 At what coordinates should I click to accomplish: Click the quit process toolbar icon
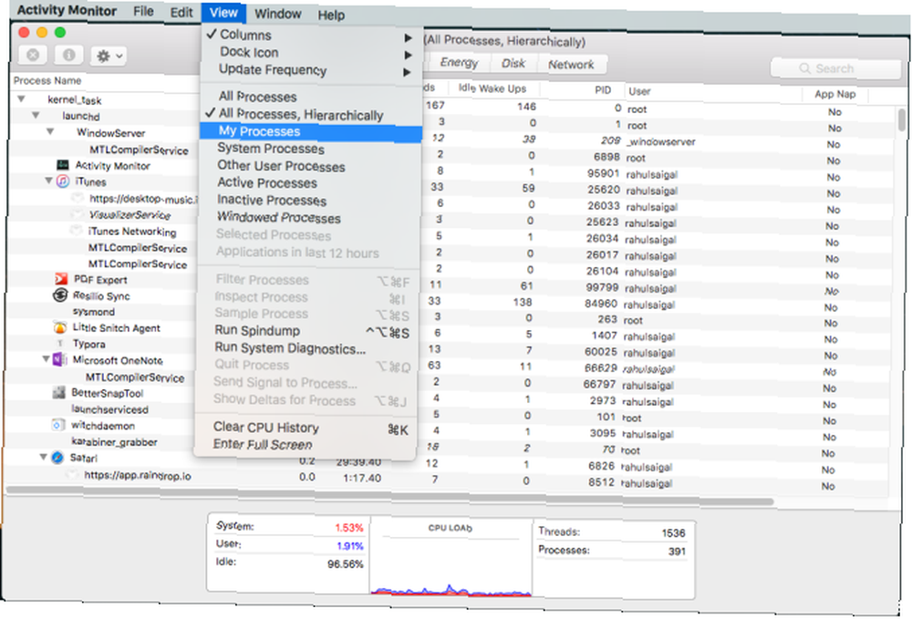pos(33,56)
